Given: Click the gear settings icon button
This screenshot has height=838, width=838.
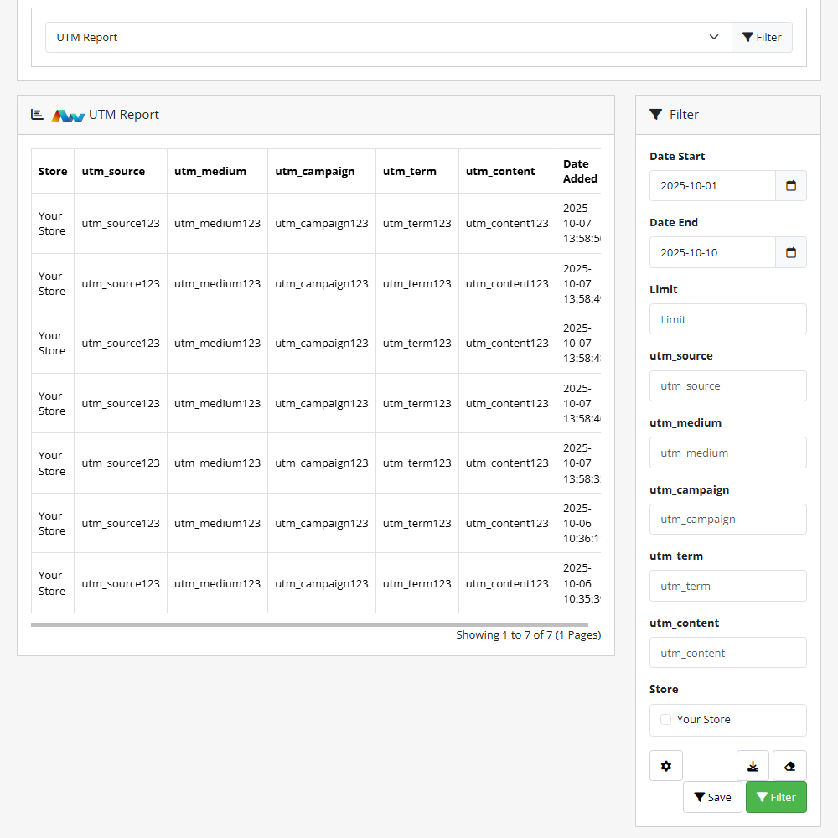Looking at the screenshot, I should 666,766.
